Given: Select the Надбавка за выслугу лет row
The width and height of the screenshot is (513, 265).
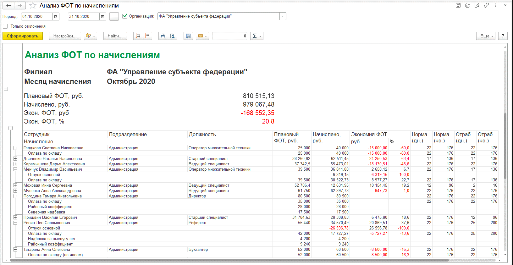Looking at the screenshot, I should 52,239.
